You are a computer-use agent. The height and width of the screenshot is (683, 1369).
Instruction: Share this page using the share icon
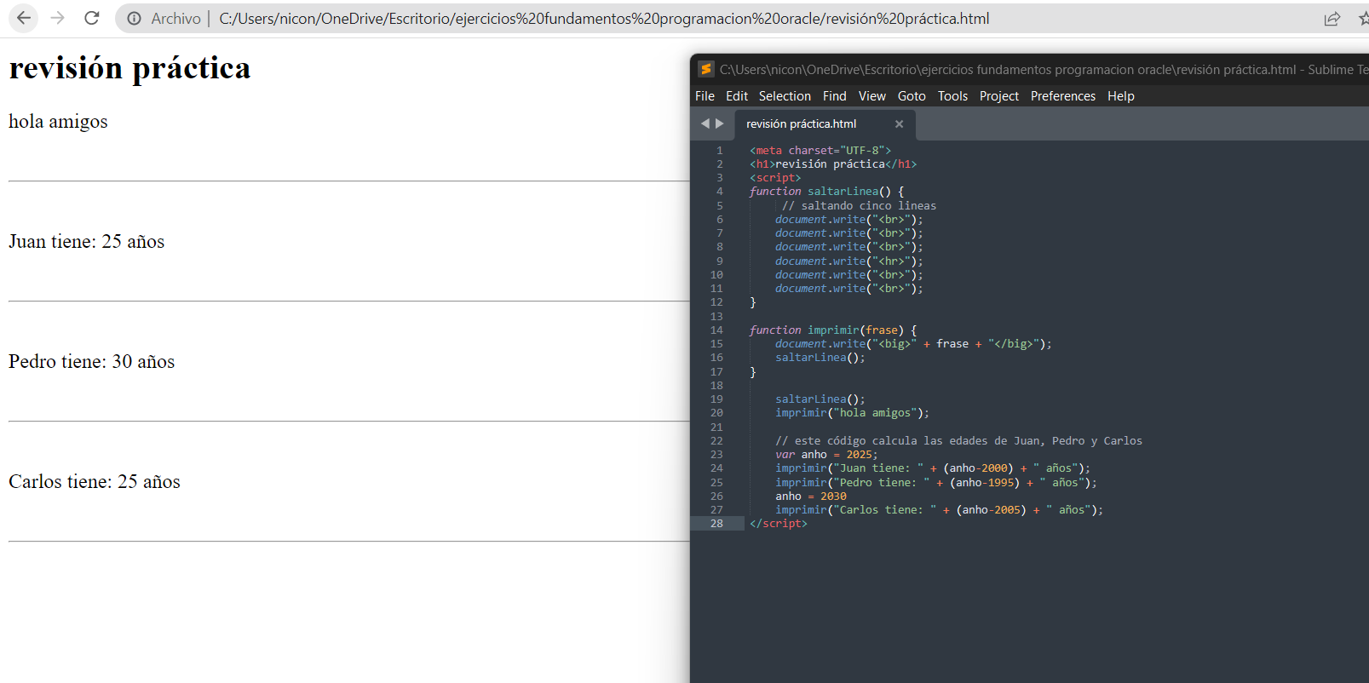[1332, 19]
